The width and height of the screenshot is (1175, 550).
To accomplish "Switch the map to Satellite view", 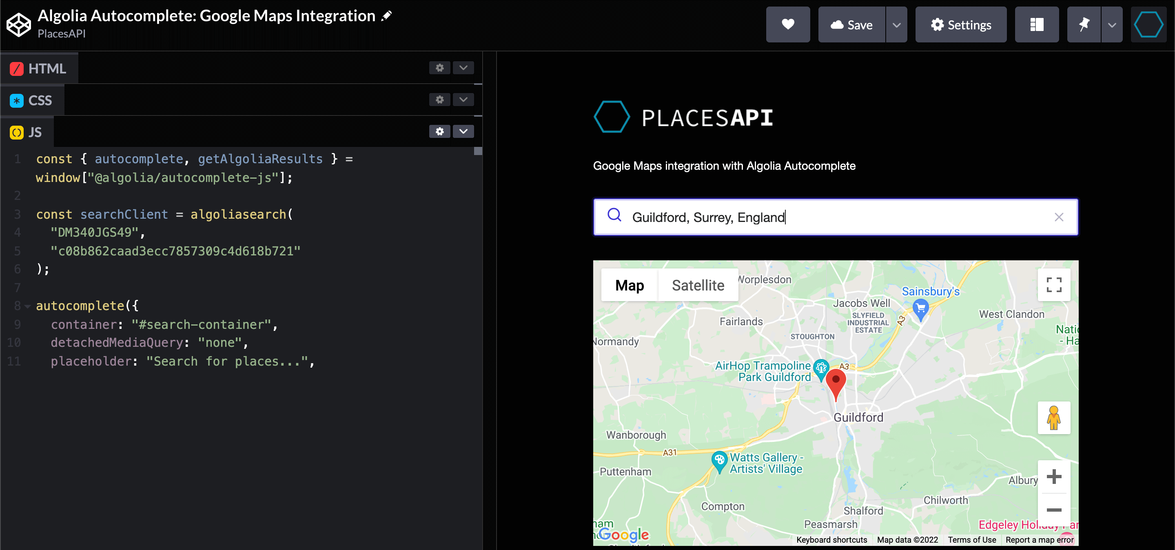I will [698, 285].
